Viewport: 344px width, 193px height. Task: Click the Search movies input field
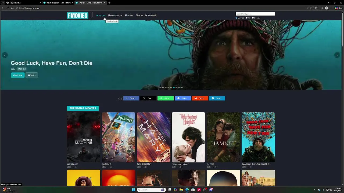pos(255,14)
